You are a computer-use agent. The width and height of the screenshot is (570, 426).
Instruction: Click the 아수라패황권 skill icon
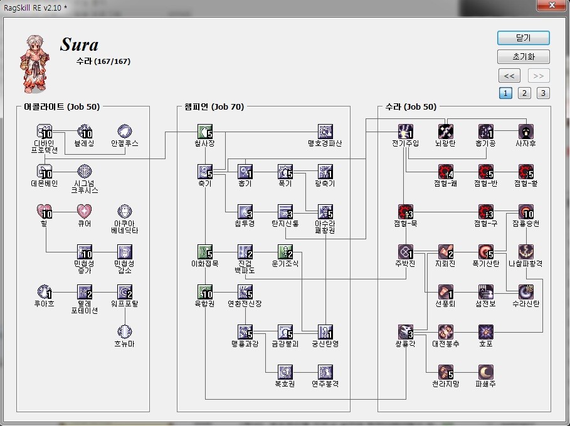(325, 212)
